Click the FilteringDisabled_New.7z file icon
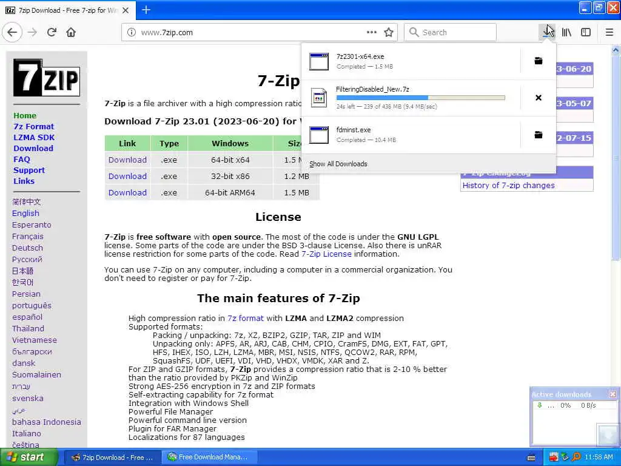This screenshot has width=621, height=466. 319,98
